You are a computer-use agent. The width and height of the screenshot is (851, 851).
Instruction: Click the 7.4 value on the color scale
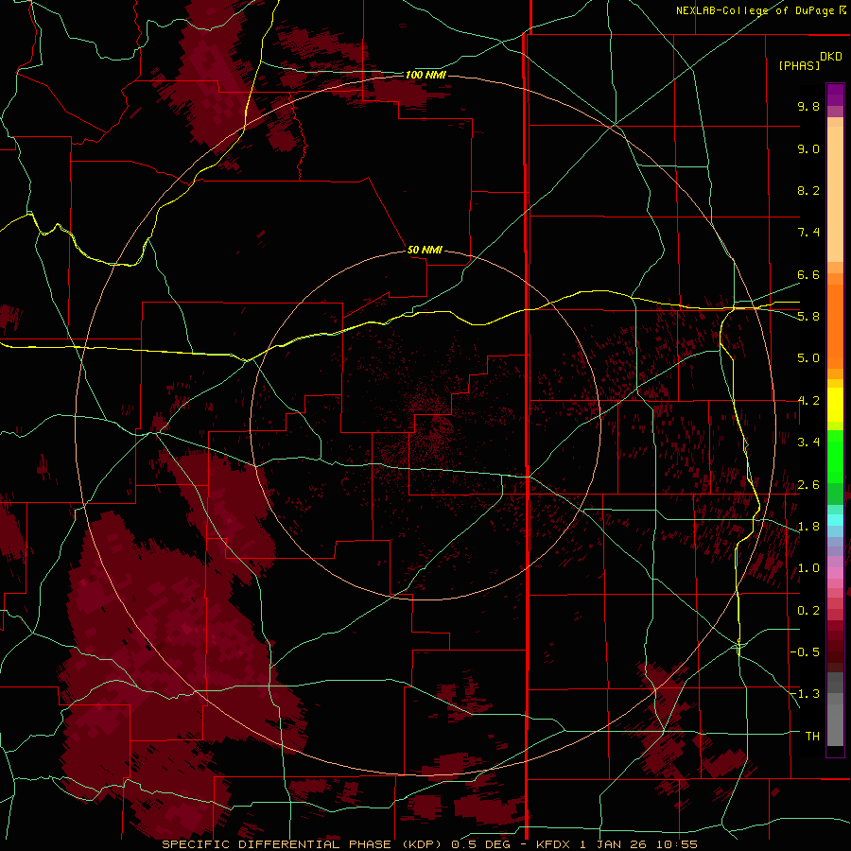(808, 233)
